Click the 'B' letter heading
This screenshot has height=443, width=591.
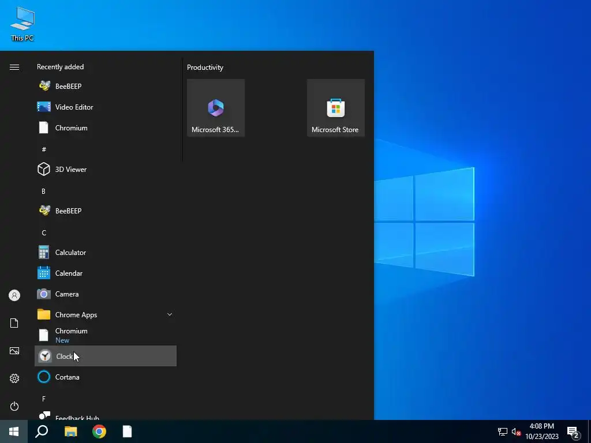point(43,191)
